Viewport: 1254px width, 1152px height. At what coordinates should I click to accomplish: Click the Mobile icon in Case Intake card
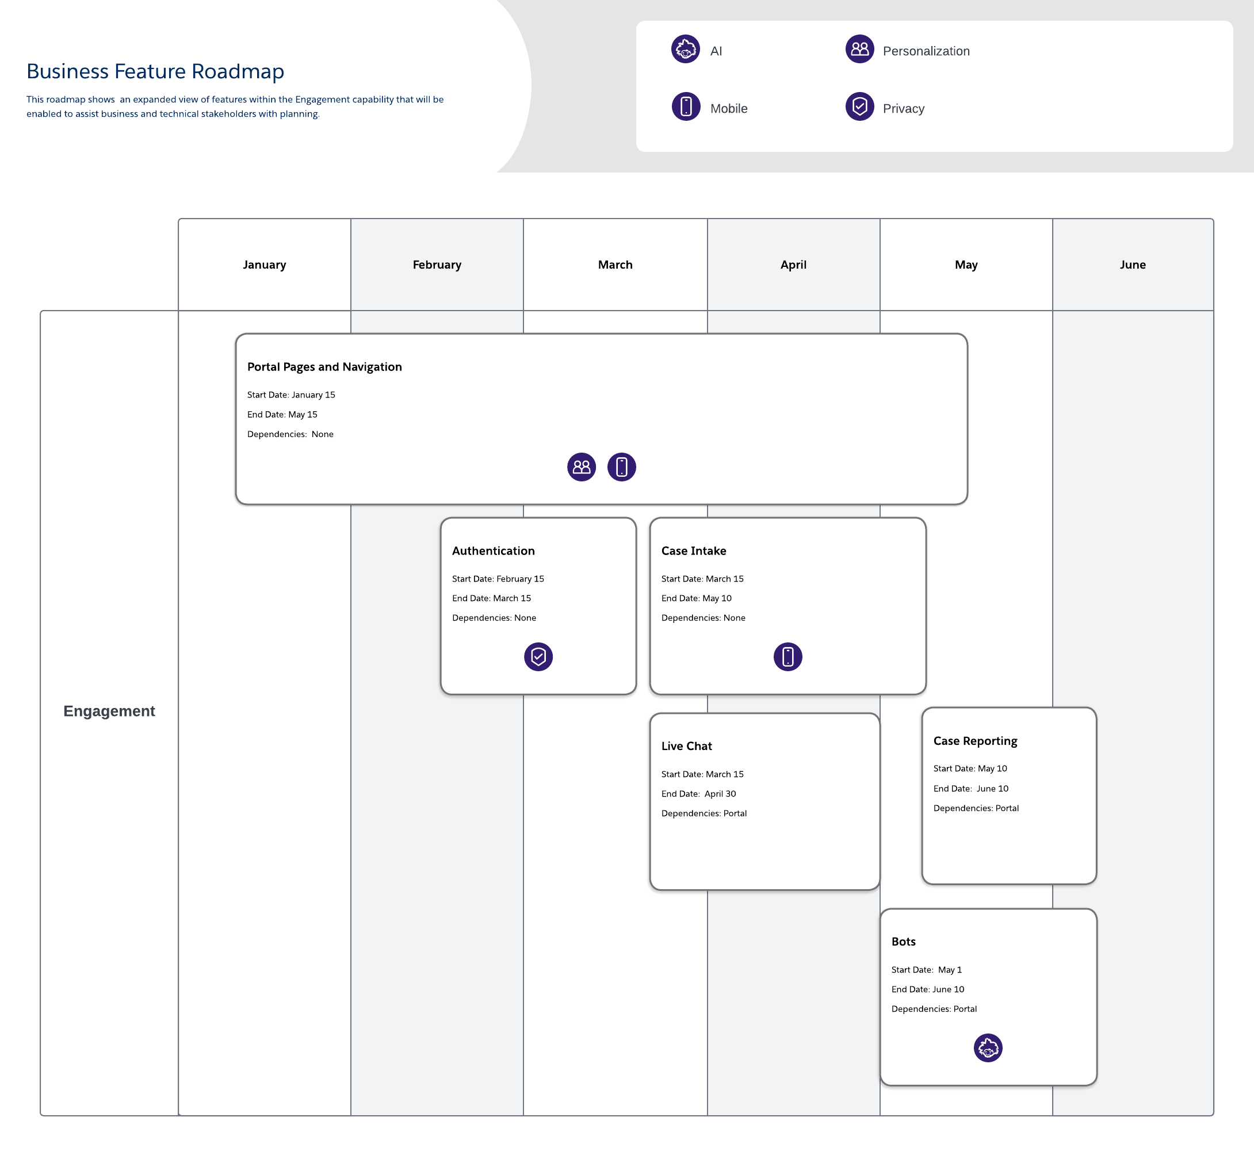point(787,656)
